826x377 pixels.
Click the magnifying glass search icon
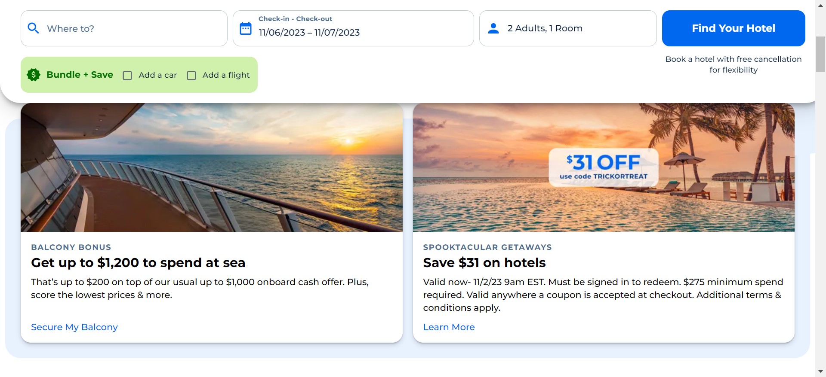33,28
